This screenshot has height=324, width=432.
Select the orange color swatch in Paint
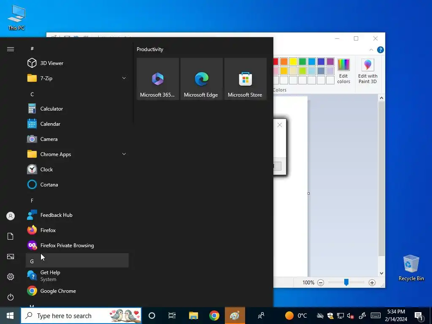pyautogui.click(x=284, y=62)
